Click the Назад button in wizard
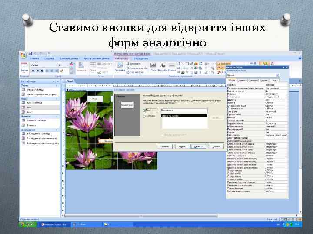Viewport: 313px width, 234px height. (183, 146)
